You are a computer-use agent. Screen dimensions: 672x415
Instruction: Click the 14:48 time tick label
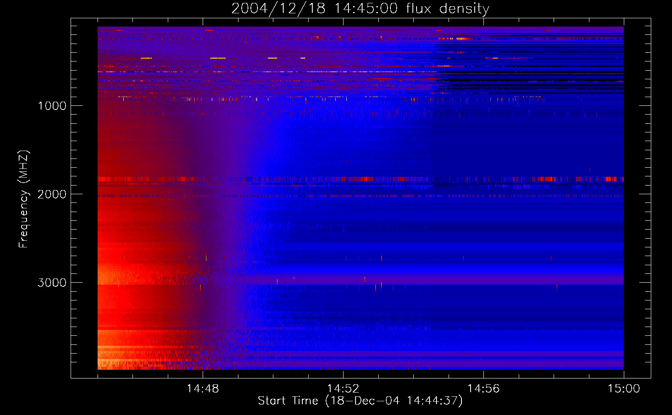[203, 389]
